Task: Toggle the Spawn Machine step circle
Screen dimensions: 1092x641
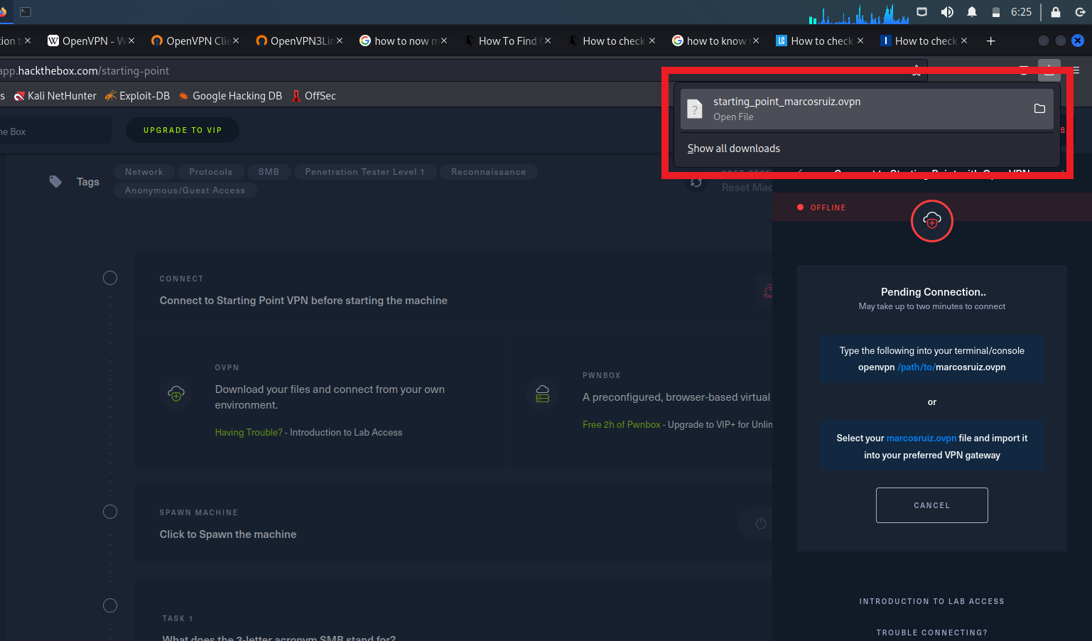Action: [110, 511]
